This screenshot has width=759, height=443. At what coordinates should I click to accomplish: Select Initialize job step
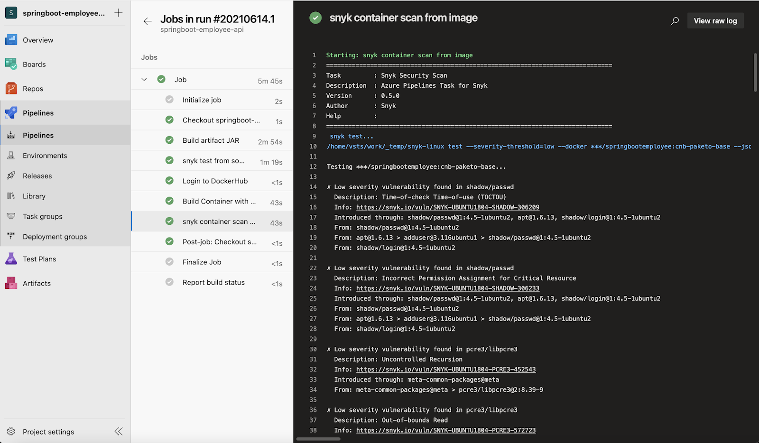(x=212, y=100)
